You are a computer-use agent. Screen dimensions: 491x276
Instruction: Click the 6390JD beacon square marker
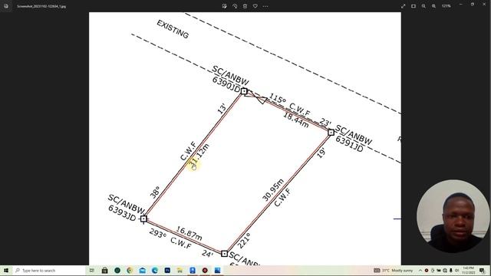tap(244, 91)
